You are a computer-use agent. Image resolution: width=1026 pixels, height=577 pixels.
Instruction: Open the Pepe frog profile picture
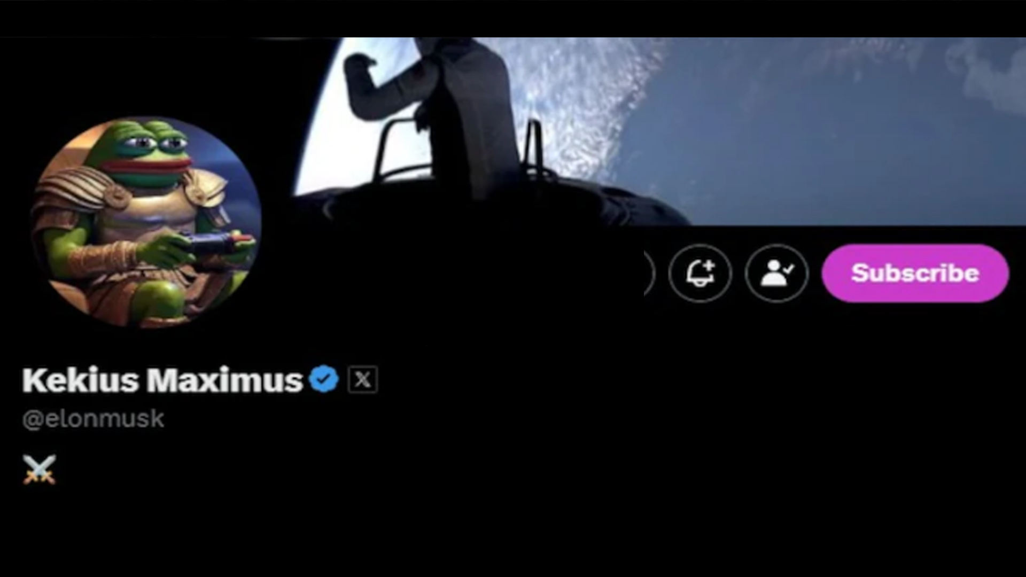click(147, 222)
